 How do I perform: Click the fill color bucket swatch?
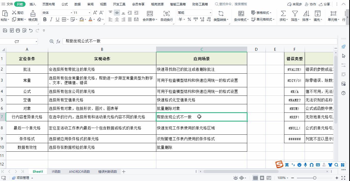click(x=81, y=20)
